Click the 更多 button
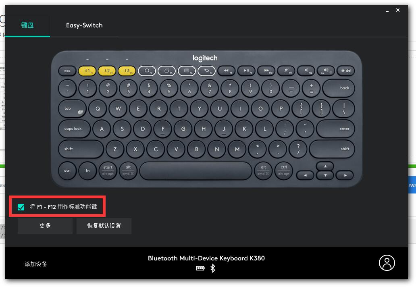The height and width of the screenshot is (287, 416). click(45, 226)
